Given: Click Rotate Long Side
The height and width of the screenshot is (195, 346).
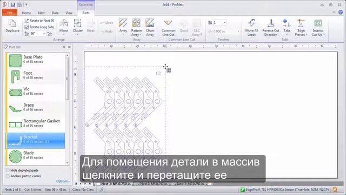Looking at the screenshot, I should (39, 27).
